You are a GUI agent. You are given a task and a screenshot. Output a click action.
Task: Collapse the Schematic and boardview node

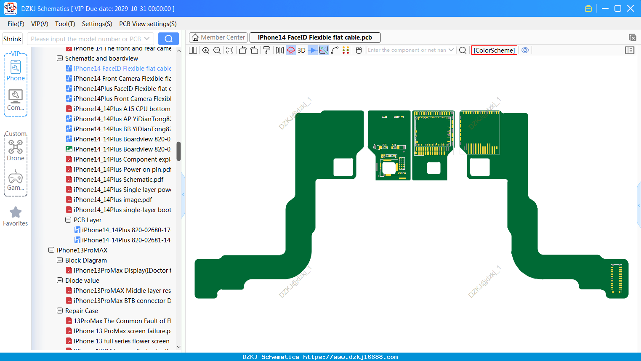pos(60,58)
